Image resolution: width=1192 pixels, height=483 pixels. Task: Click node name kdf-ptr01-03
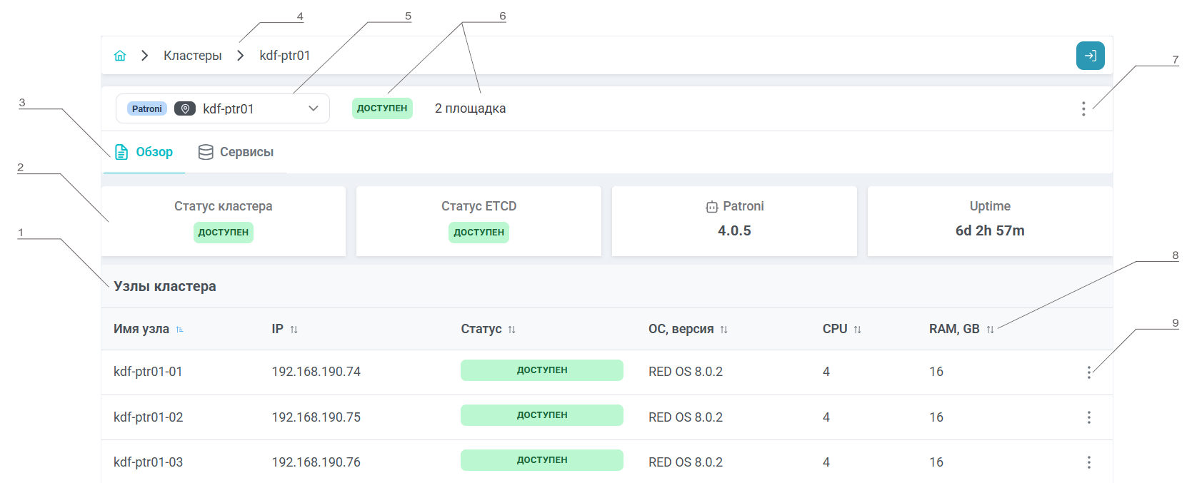point(148,462)
